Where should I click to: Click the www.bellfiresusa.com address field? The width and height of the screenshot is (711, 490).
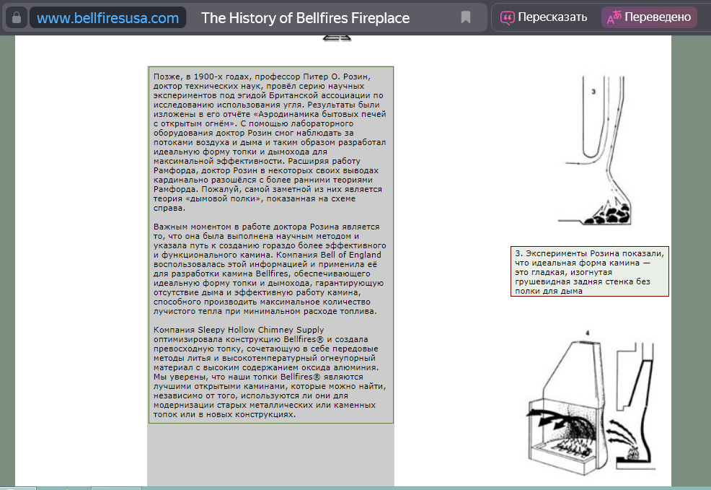point(107,18)
